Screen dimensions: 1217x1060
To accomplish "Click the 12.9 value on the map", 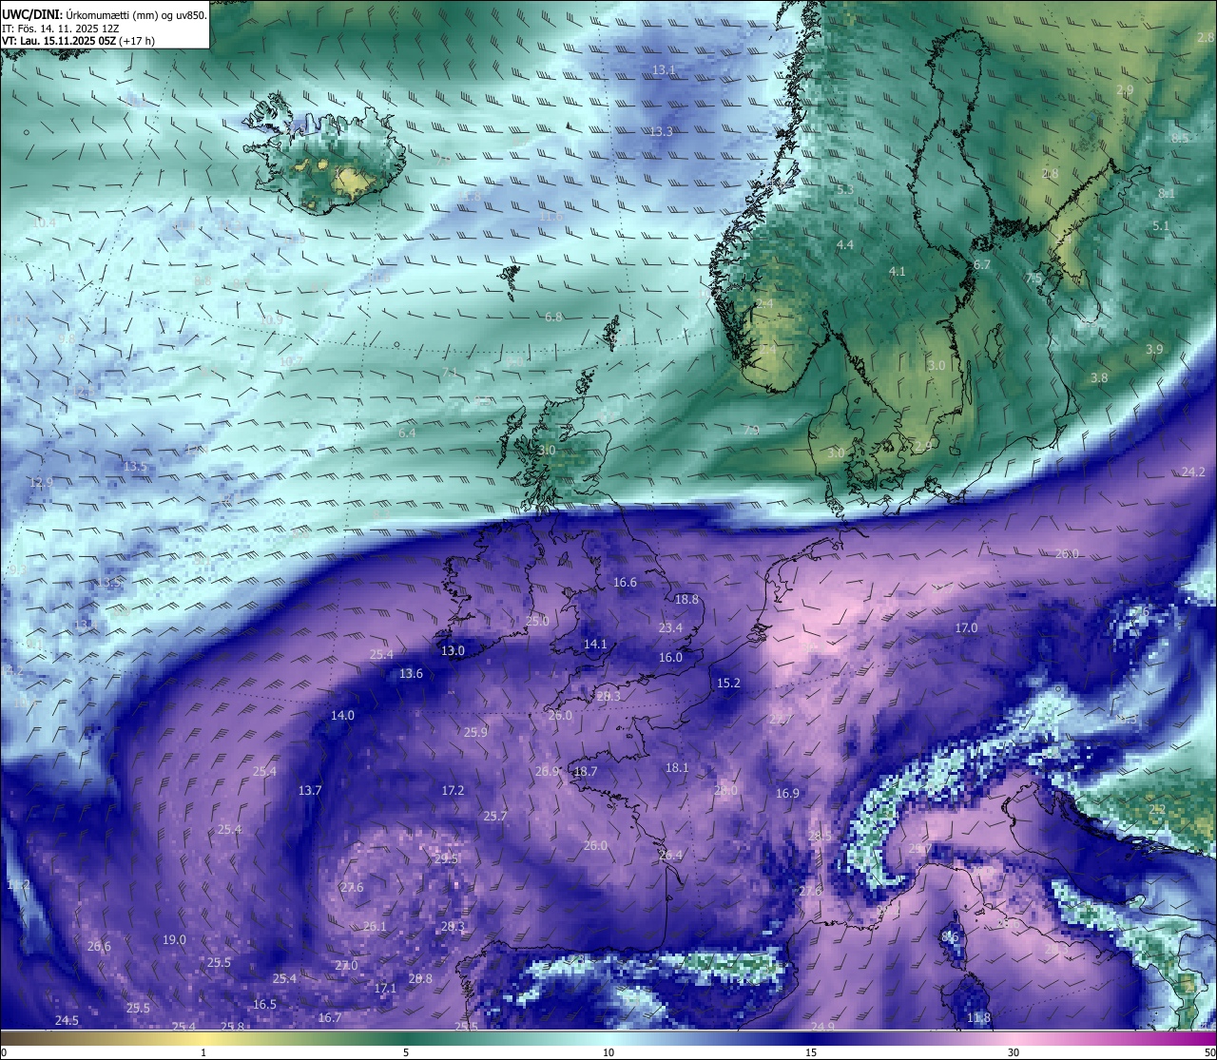I will (42, 483).
